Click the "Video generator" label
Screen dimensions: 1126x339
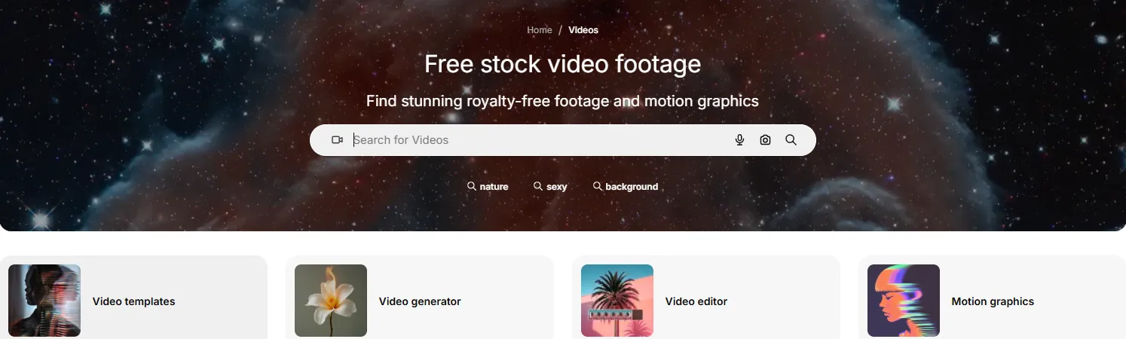pos(420,301)
